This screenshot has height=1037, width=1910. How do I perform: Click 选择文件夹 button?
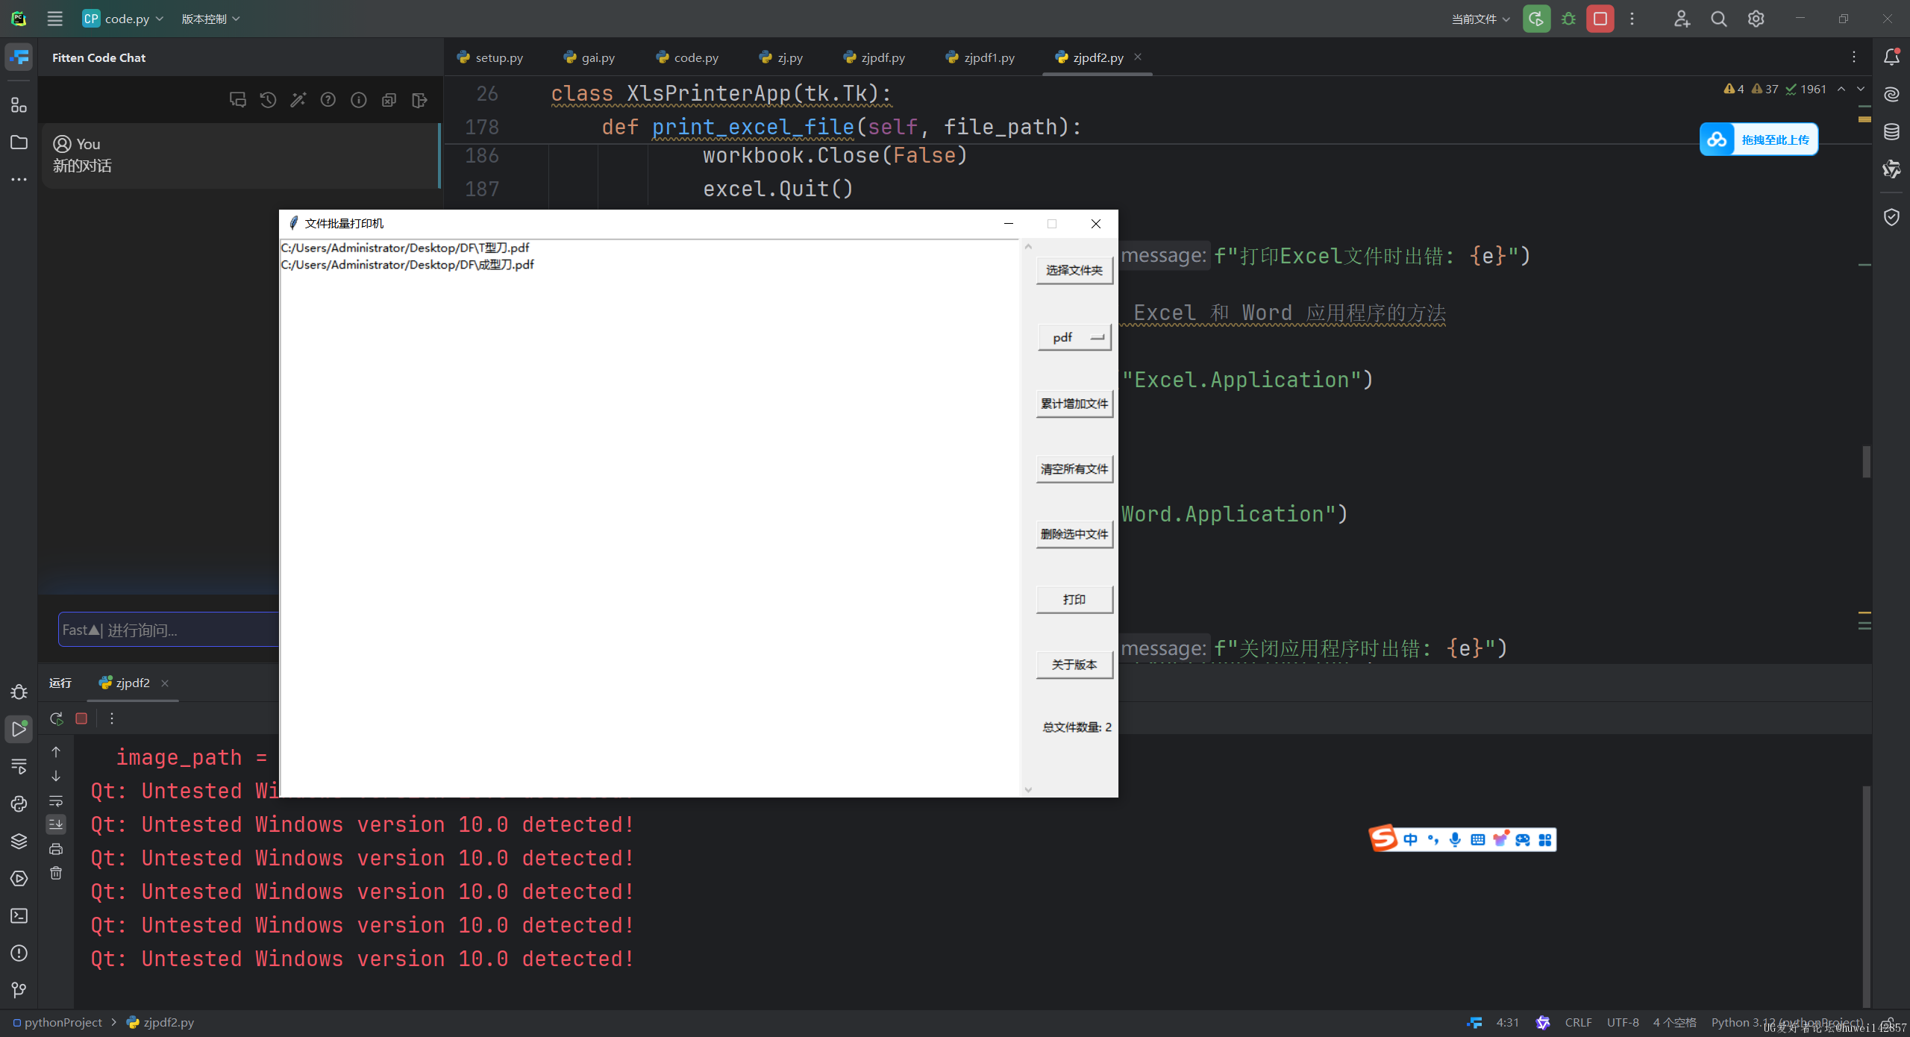(x=1074, y=270)
